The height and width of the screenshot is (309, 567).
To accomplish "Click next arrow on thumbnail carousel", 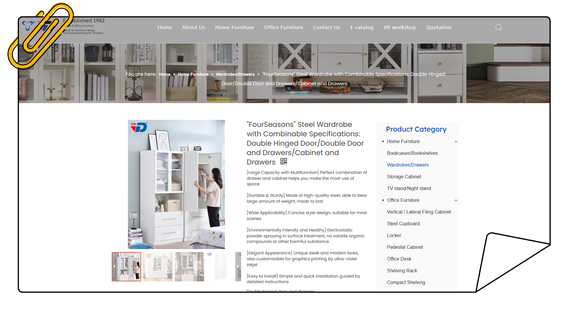I will point(238,266).
